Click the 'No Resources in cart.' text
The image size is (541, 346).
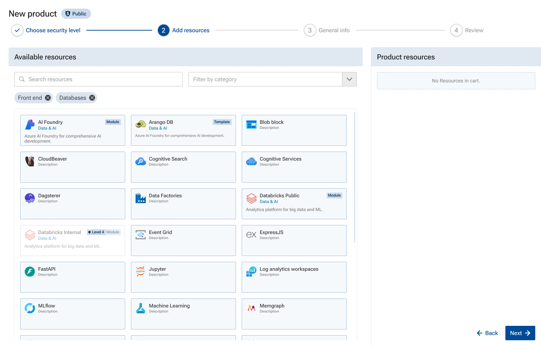coord(456,81)
